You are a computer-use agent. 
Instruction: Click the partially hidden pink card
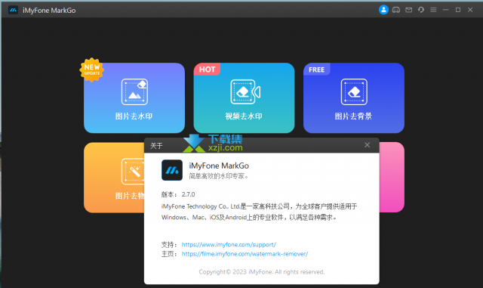(392, 177)
